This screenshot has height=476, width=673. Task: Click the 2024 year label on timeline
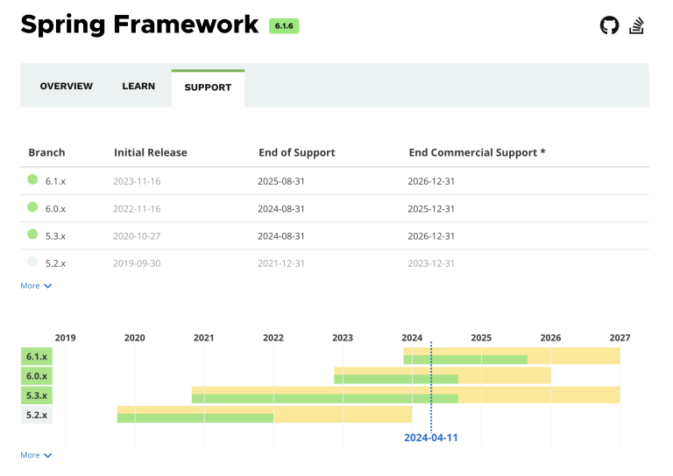pos(412,338)
